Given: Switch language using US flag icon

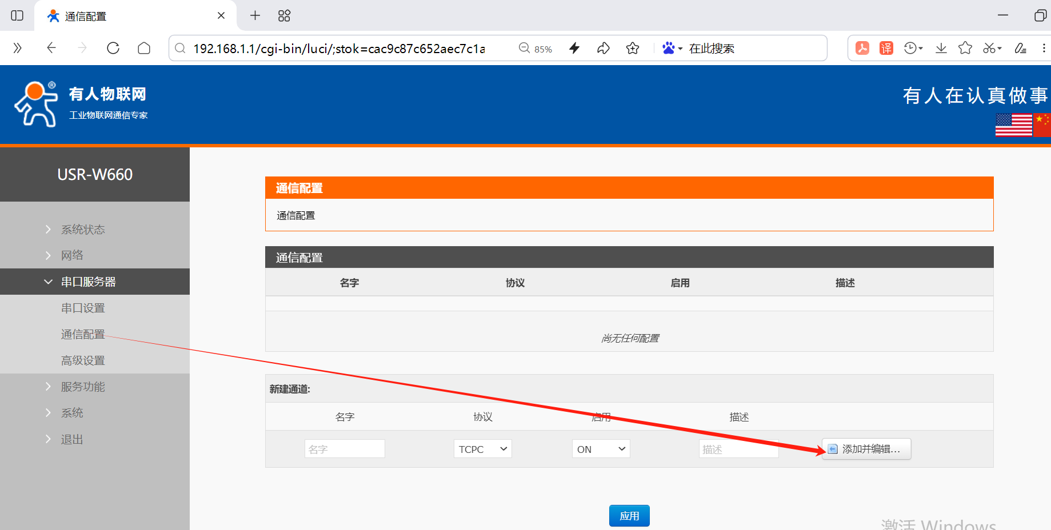Looking at the screenshot, I should point(1013,125).
